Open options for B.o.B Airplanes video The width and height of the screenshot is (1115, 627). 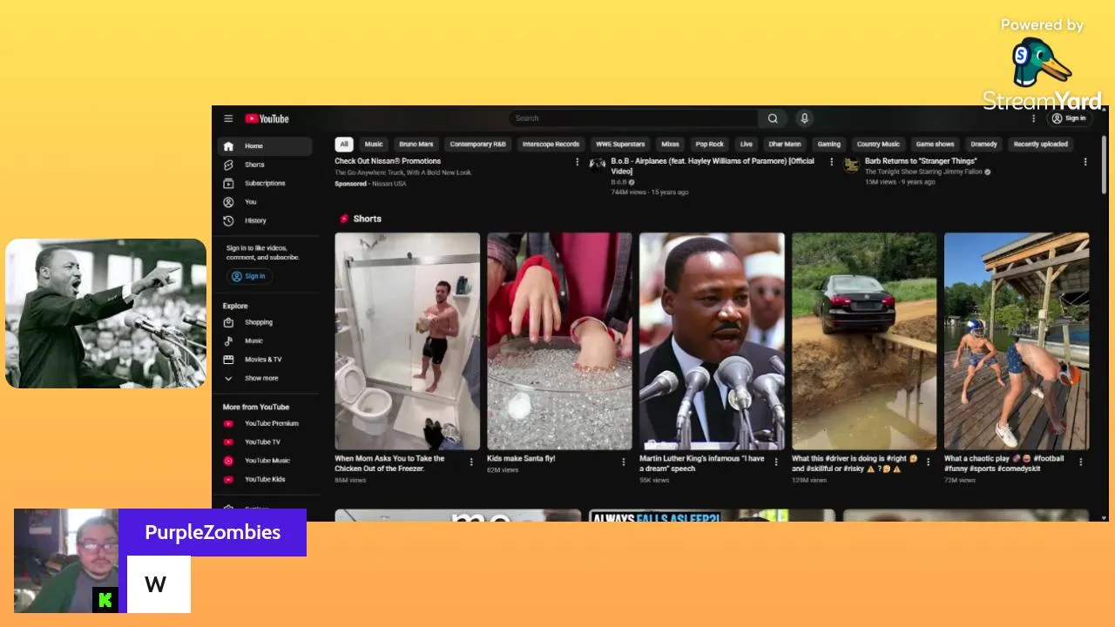(831, 162)
